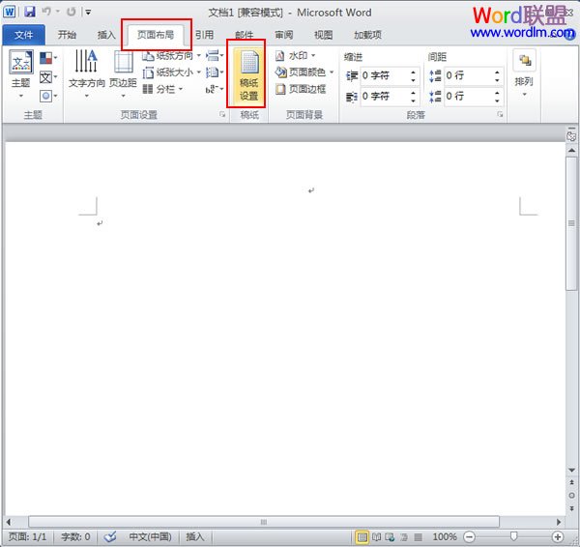
Task: Open the theme fonts dropdown
Action: 48,77
